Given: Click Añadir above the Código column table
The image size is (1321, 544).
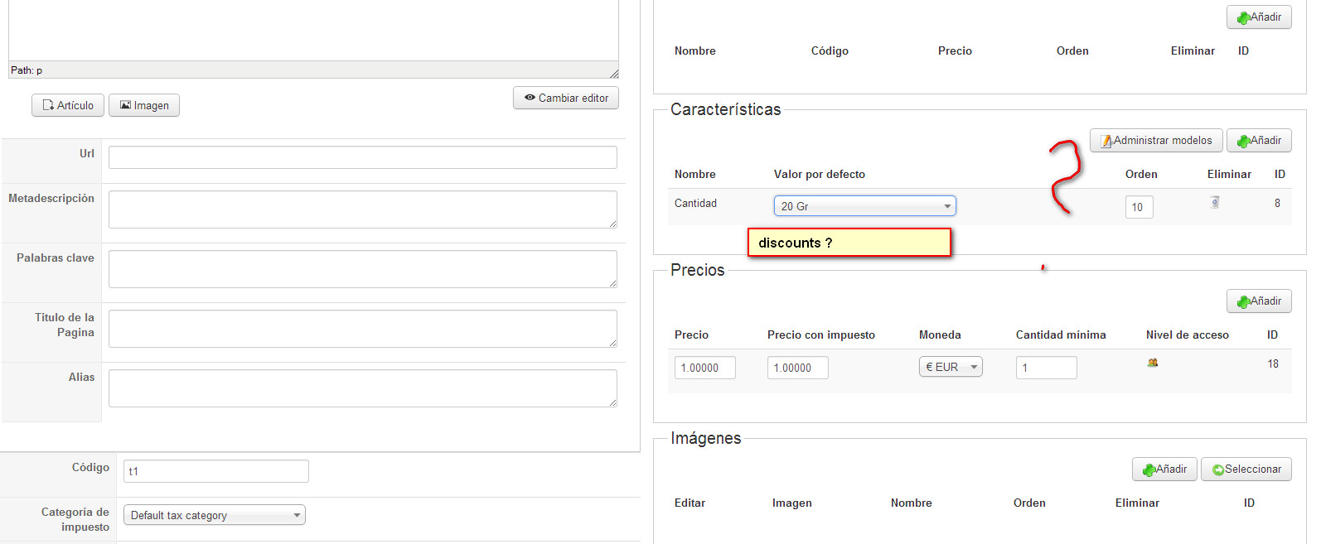Looking at the screenshot, I should [1258, 17].
